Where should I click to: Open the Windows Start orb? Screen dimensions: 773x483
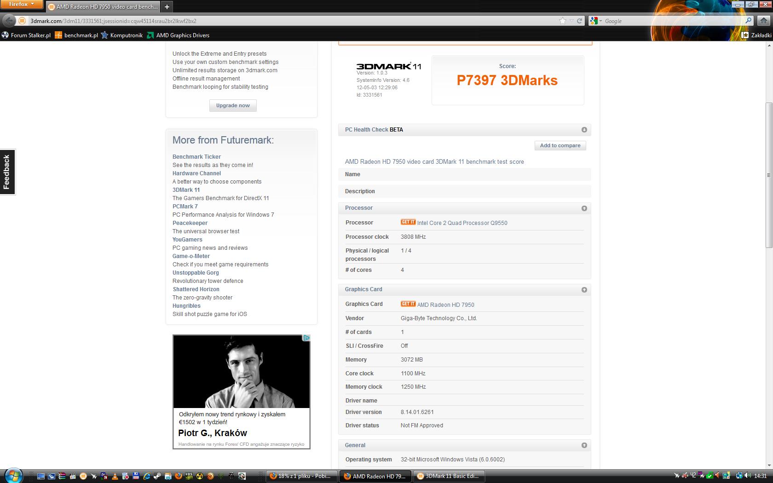(13, 476)
